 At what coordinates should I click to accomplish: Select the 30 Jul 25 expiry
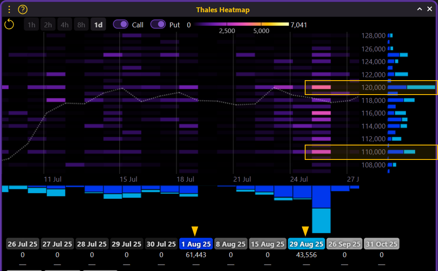pyautogui.click(x=161, y=244)
